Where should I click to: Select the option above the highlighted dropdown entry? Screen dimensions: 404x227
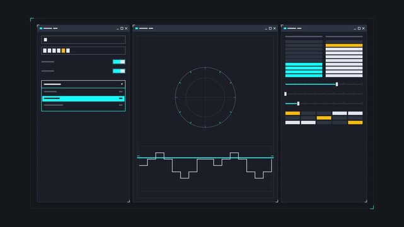point(83,91)
